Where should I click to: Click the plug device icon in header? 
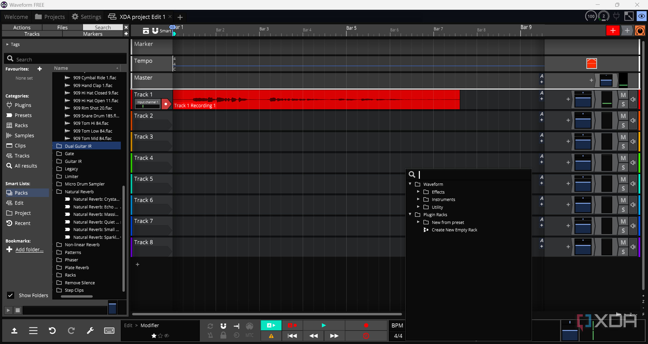click(x=616, y=16)
